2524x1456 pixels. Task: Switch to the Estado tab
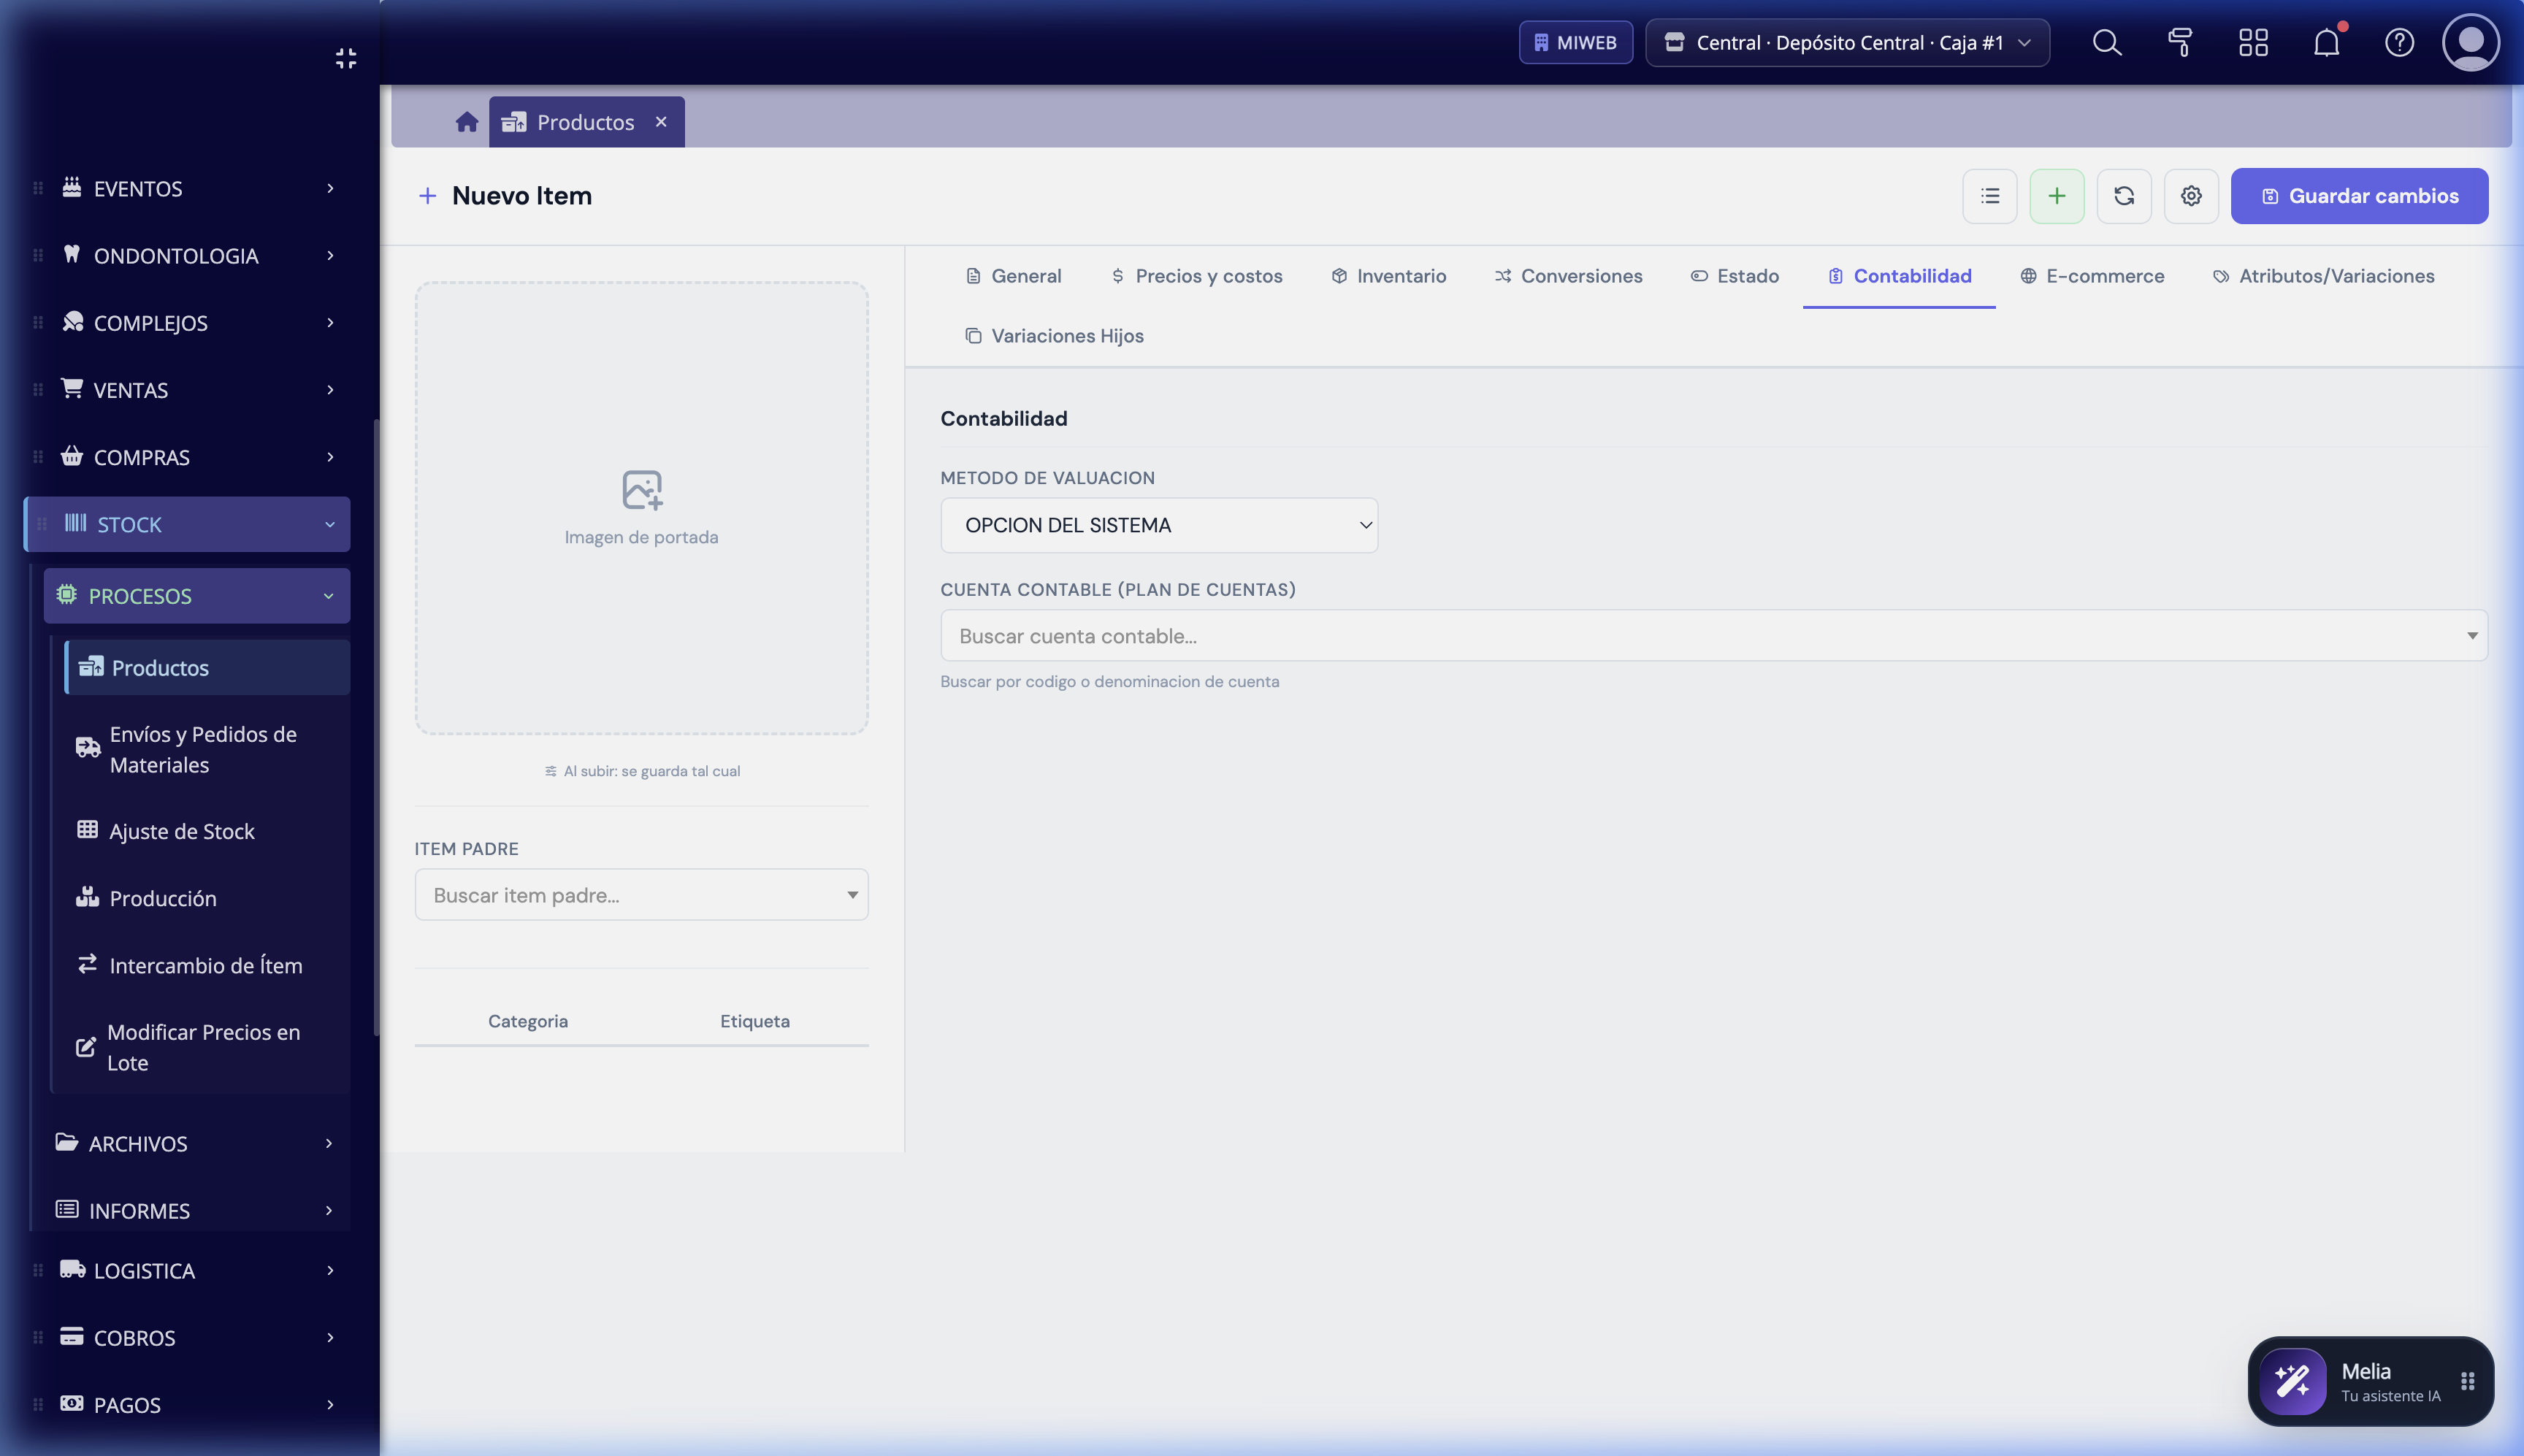pos(1735,276)
